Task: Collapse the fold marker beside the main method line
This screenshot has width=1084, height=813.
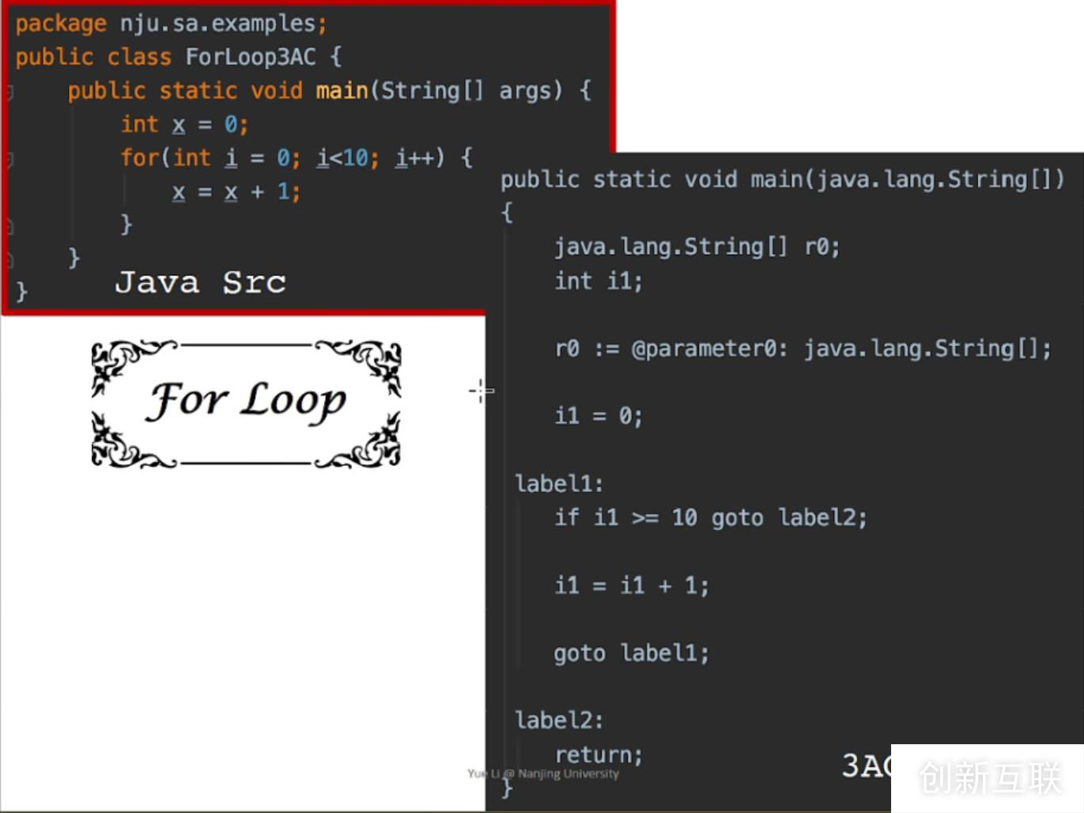Action: pos(9,93)
